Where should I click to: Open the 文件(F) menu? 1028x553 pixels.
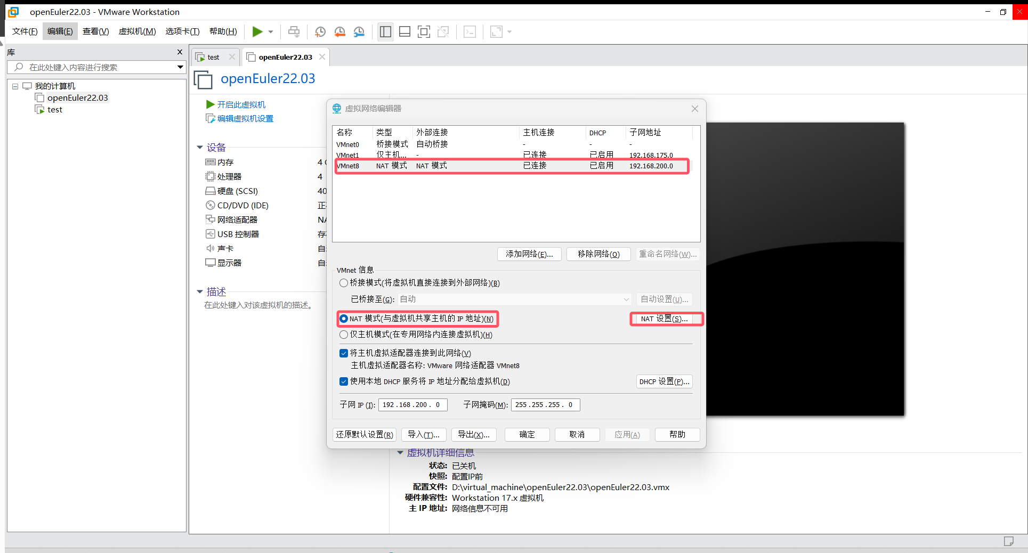point(25,31)
